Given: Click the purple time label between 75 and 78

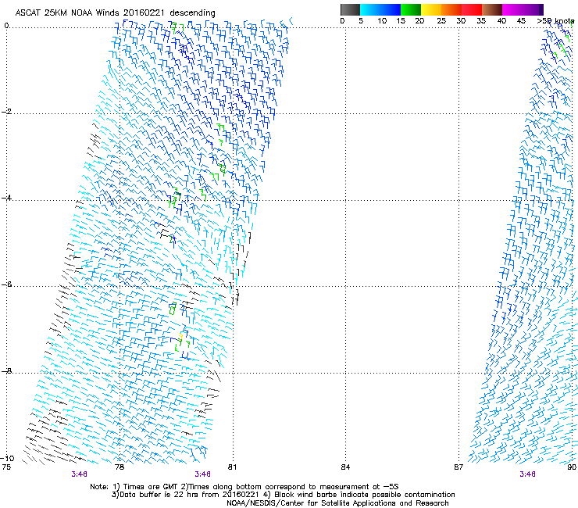Looking at the screenshot, I should point(79,474).
